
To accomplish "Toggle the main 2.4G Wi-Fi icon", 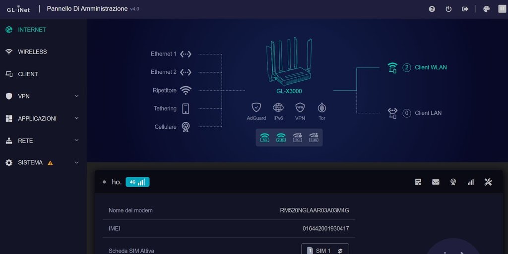I will [x=281, y=137].
